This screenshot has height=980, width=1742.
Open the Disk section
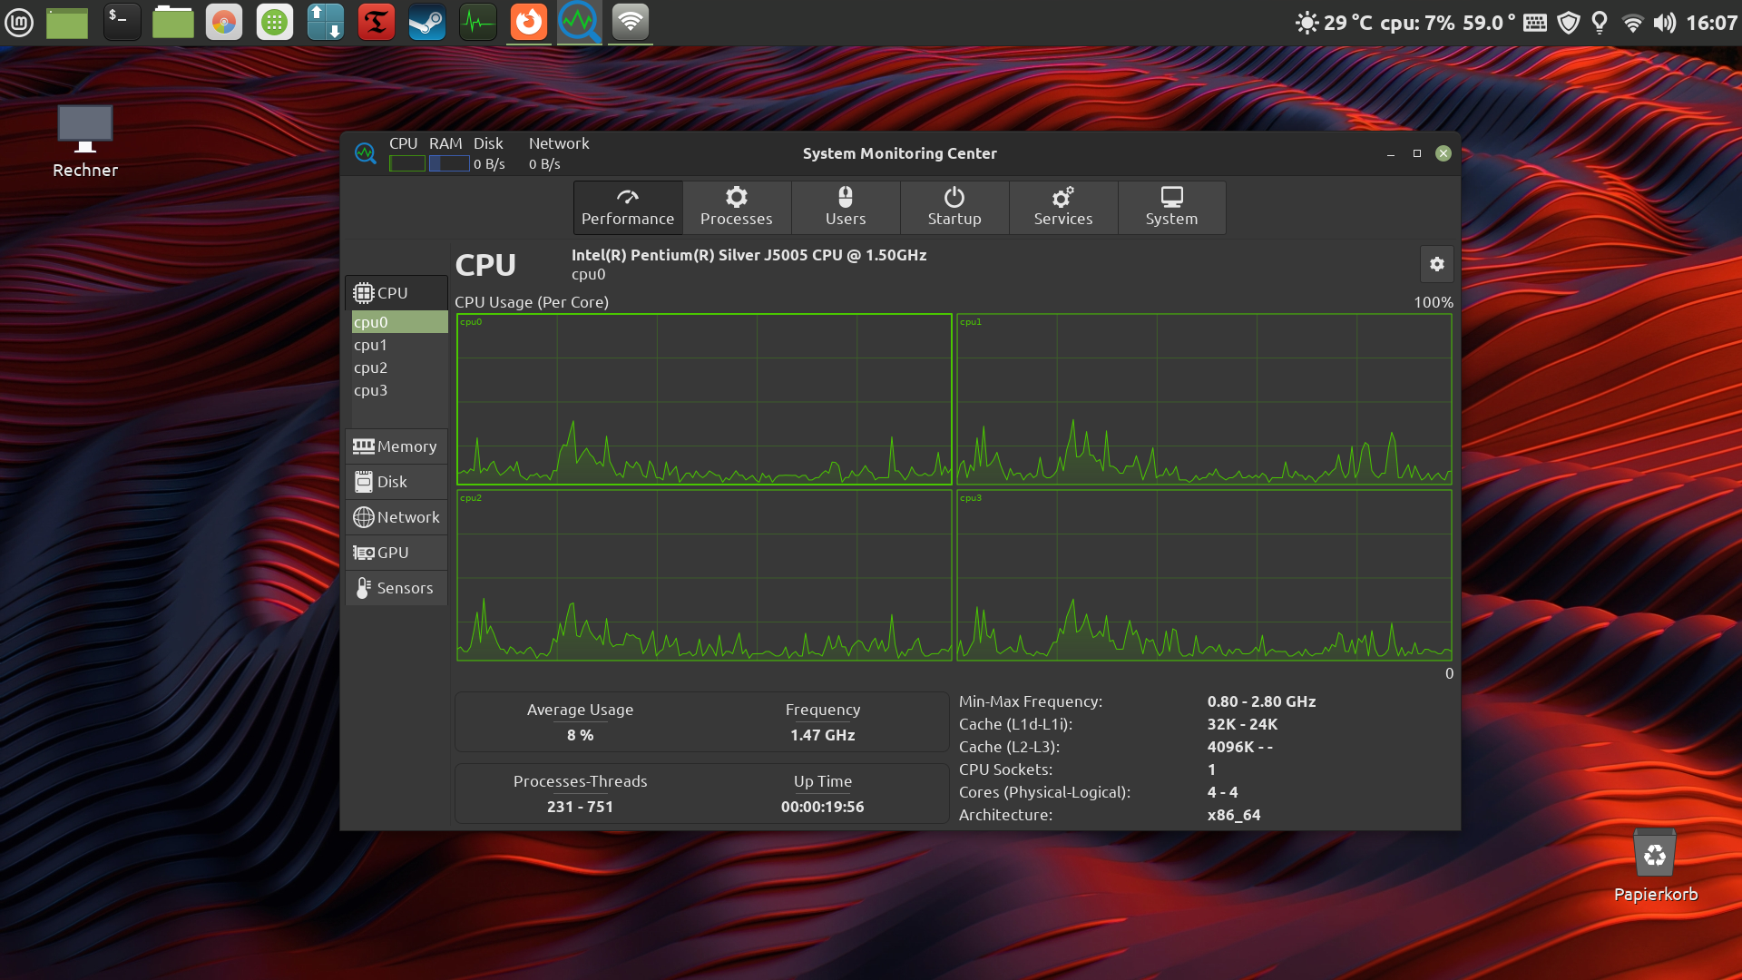(396, 482)
